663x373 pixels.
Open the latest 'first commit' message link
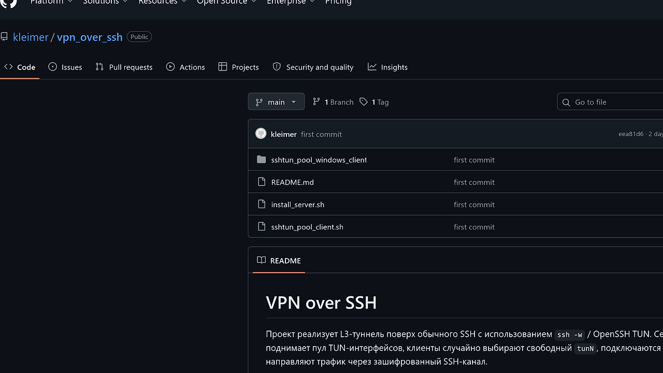point(321,134)
